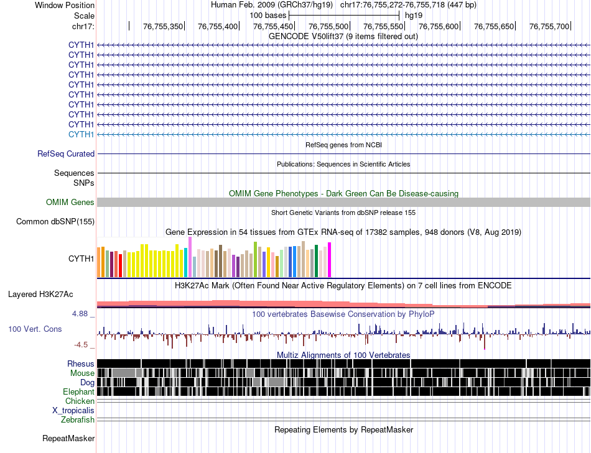Select the Rhesus alignment row label
591x453 pixels.
tap(81, 364)
